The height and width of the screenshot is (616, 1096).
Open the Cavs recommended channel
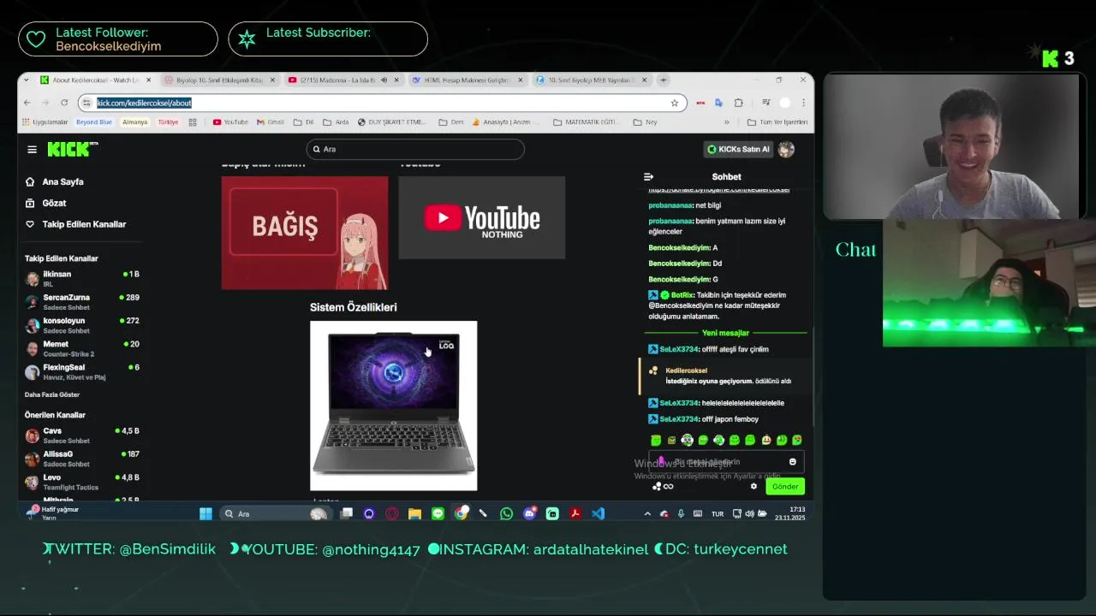82,435
